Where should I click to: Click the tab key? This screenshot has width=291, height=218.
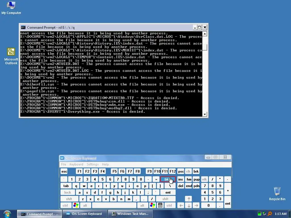(66, 186)
